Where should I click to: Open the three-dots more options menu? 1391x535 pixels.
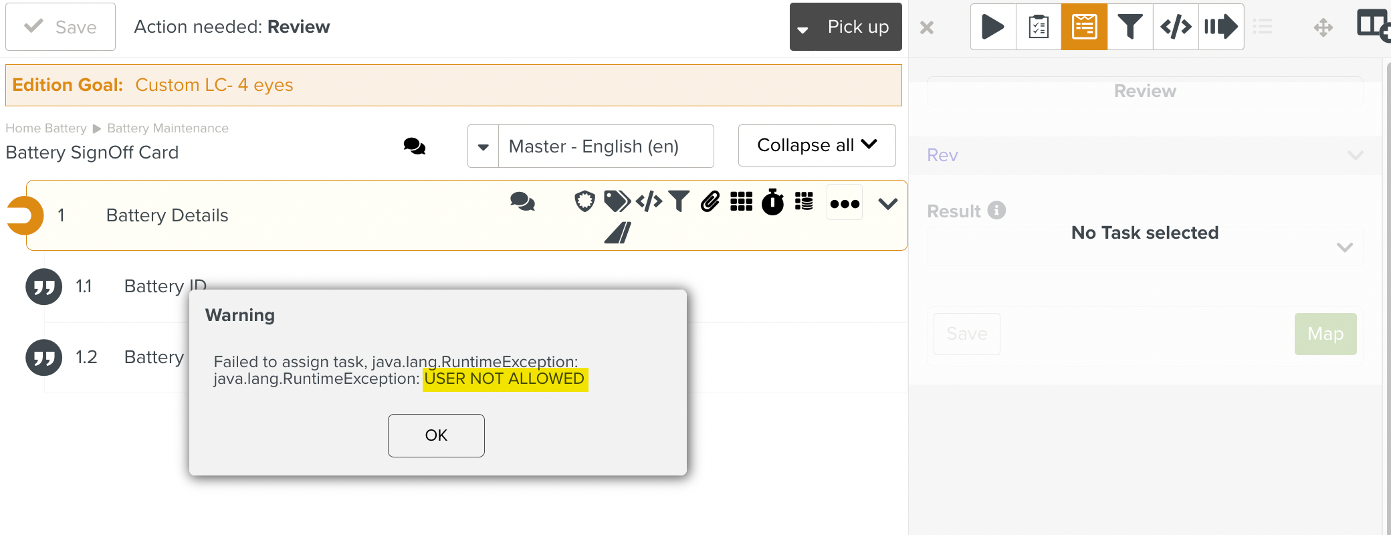(845, 203)
